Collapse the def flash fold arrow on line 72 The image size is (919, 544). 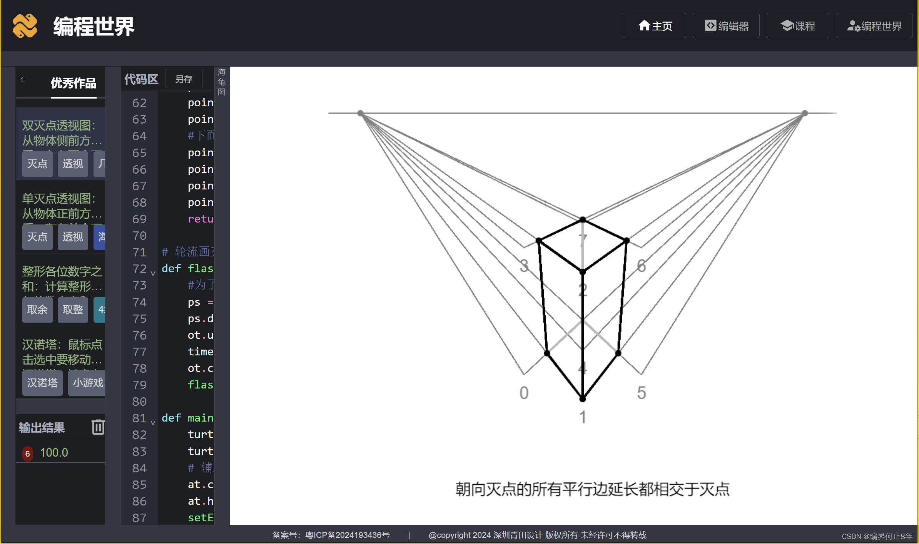point(153,273)
